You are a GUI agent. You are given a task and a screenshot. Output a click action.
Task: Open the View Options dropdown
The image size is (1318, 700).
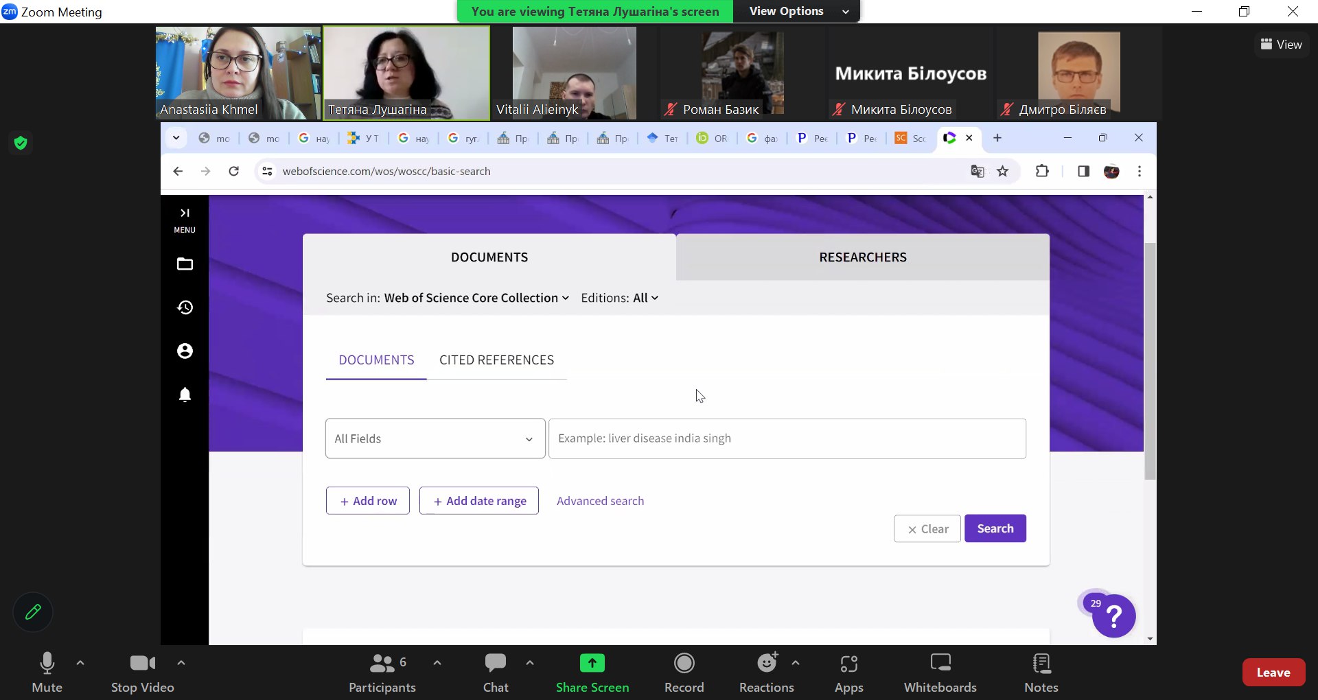[797, 11]
